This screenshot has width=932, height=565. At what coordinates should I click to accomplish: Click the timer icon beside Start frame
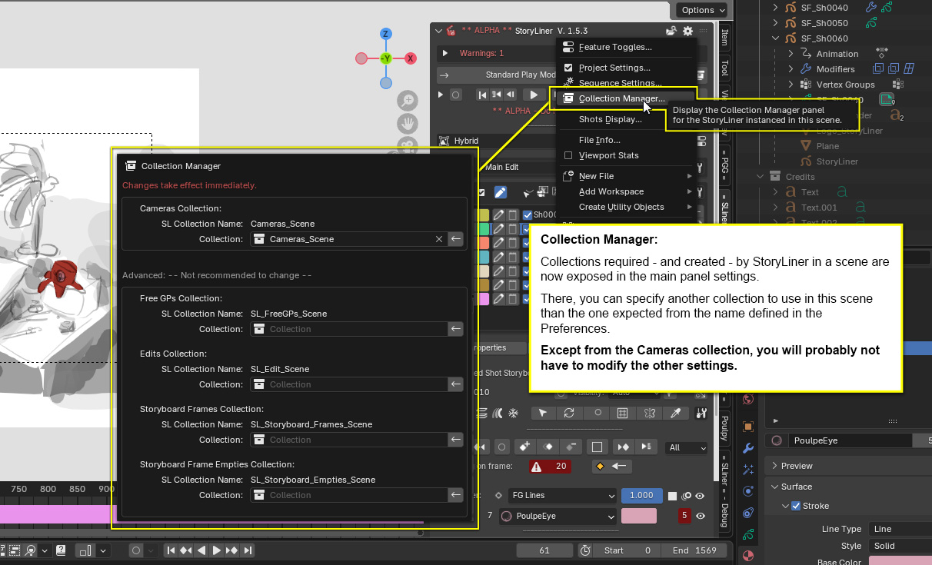point(585,550)
